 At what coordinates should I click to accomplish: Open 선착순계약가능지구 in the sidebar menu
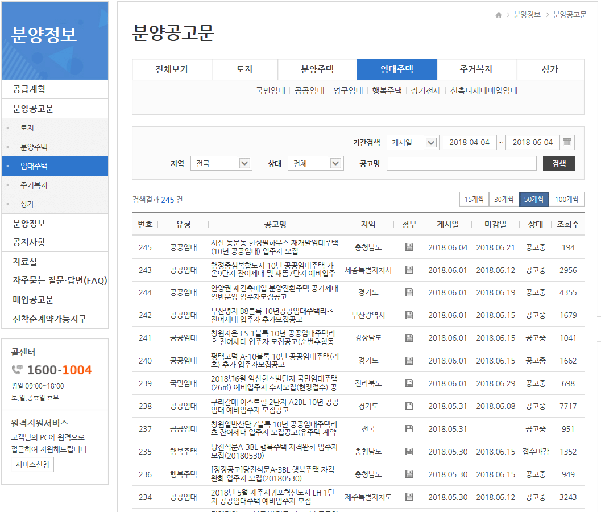55,319
